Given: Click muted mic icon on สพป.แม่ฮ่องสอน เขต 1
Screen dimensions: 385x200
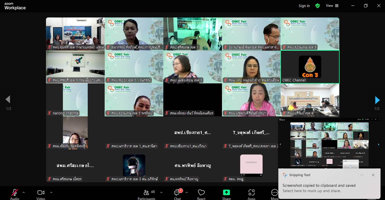Looking at the screenshot, I should [x=167, y=80].
